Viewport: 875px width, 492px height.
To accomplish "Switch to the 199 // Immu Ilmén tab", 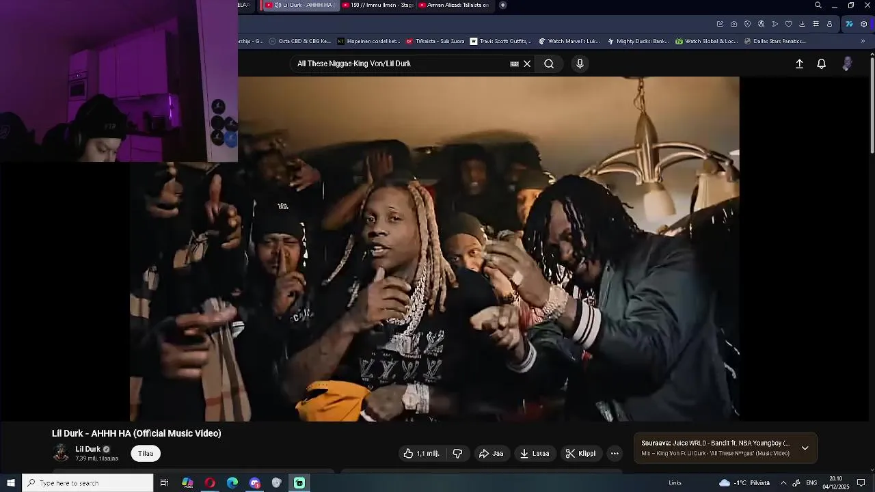I will (x=378, y=5).
